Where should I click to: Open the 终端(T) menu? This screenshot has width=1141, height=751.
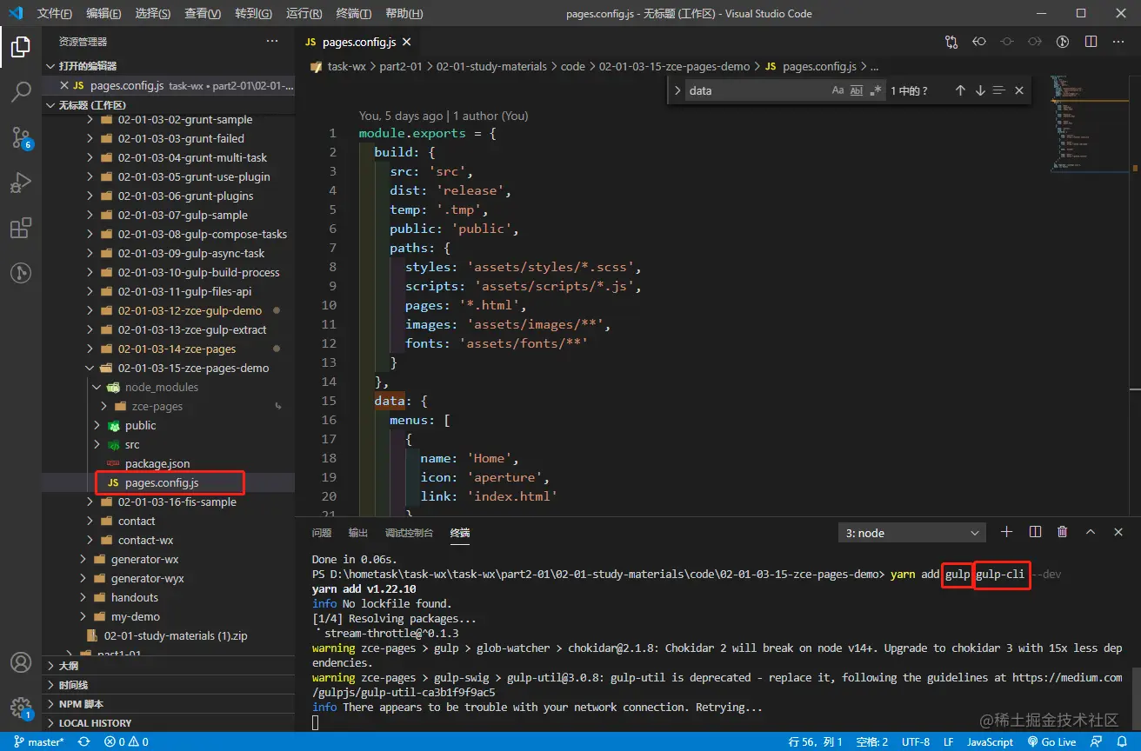[353, 13]
